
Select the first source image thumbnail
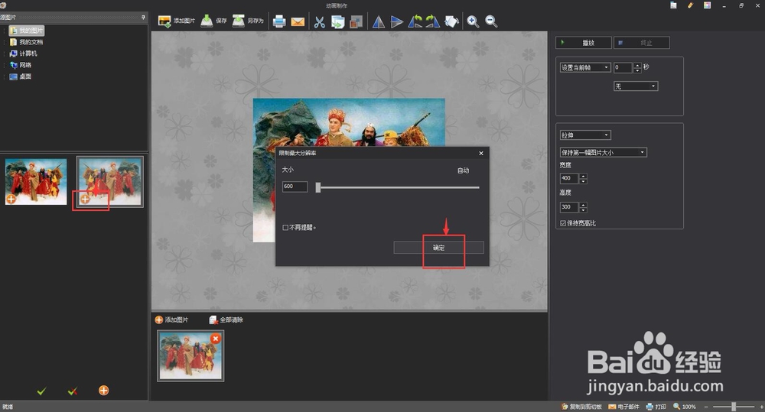[x=36, y=181]
